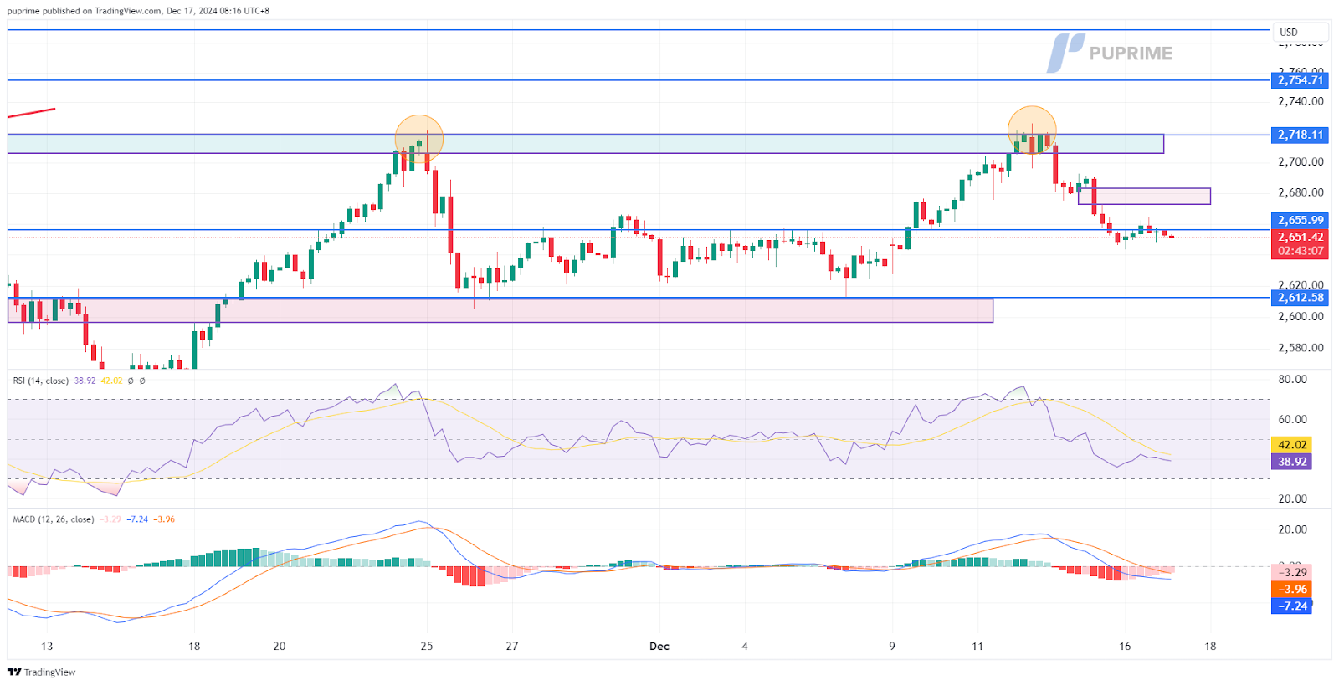Click the TradingView logo in the footer
The height and width of the screenshot is (685, 1339).
pyautogui.click(x=41, y=672)
